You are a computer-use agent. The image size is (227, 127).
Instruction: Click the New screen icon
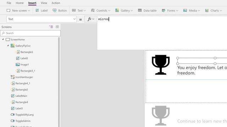9,11
